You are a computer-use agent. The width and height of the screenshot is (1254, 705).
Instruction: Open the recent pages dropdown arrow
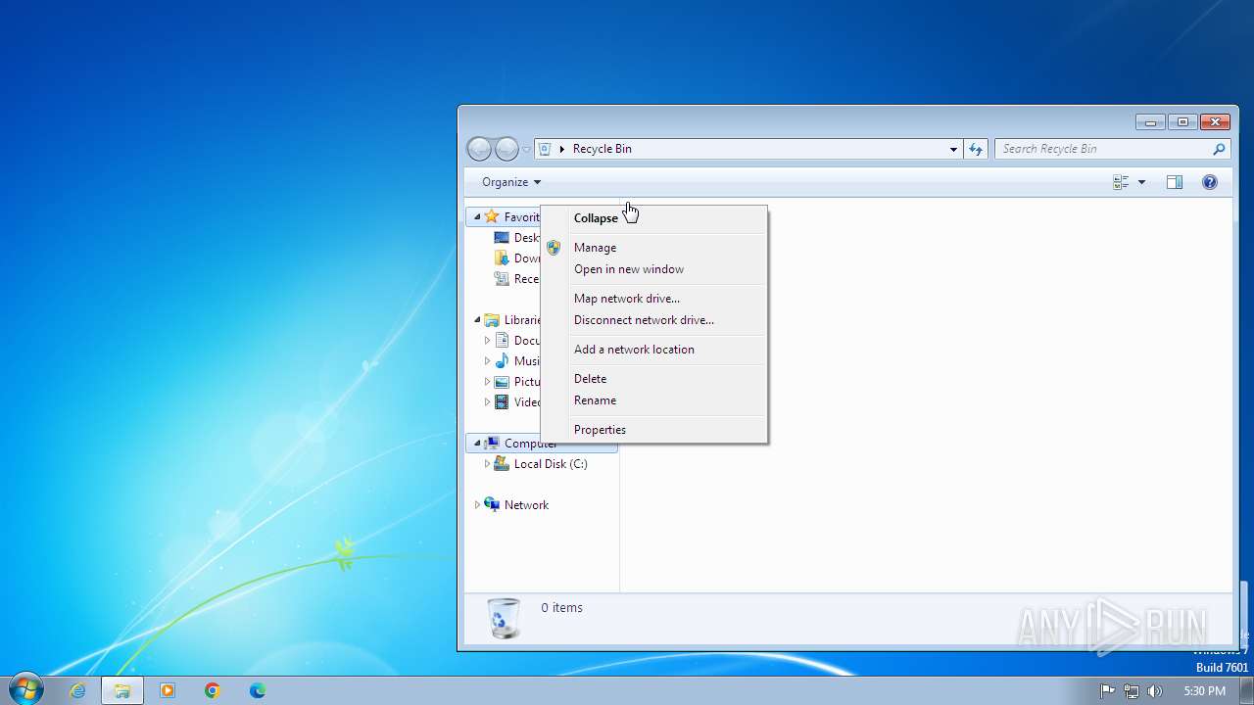pos(526,150)
